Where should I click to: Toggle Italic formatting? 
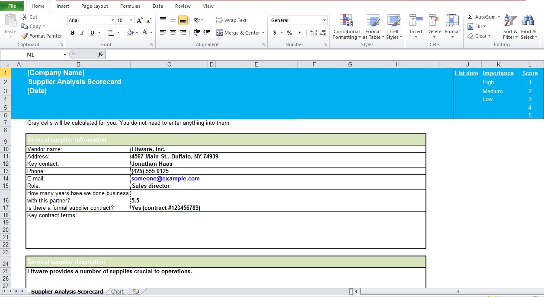pos(82,33)
